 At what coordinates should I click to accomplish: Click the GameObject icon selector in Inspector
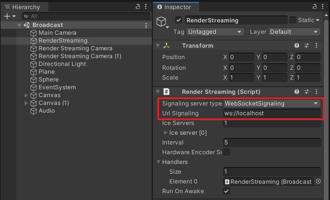click(162, 20)
